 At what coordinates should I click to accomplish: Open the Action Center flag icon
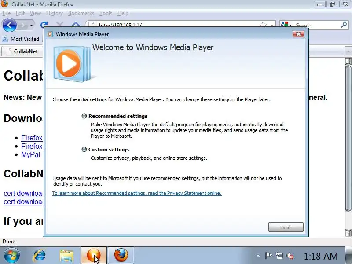point(268,256)
